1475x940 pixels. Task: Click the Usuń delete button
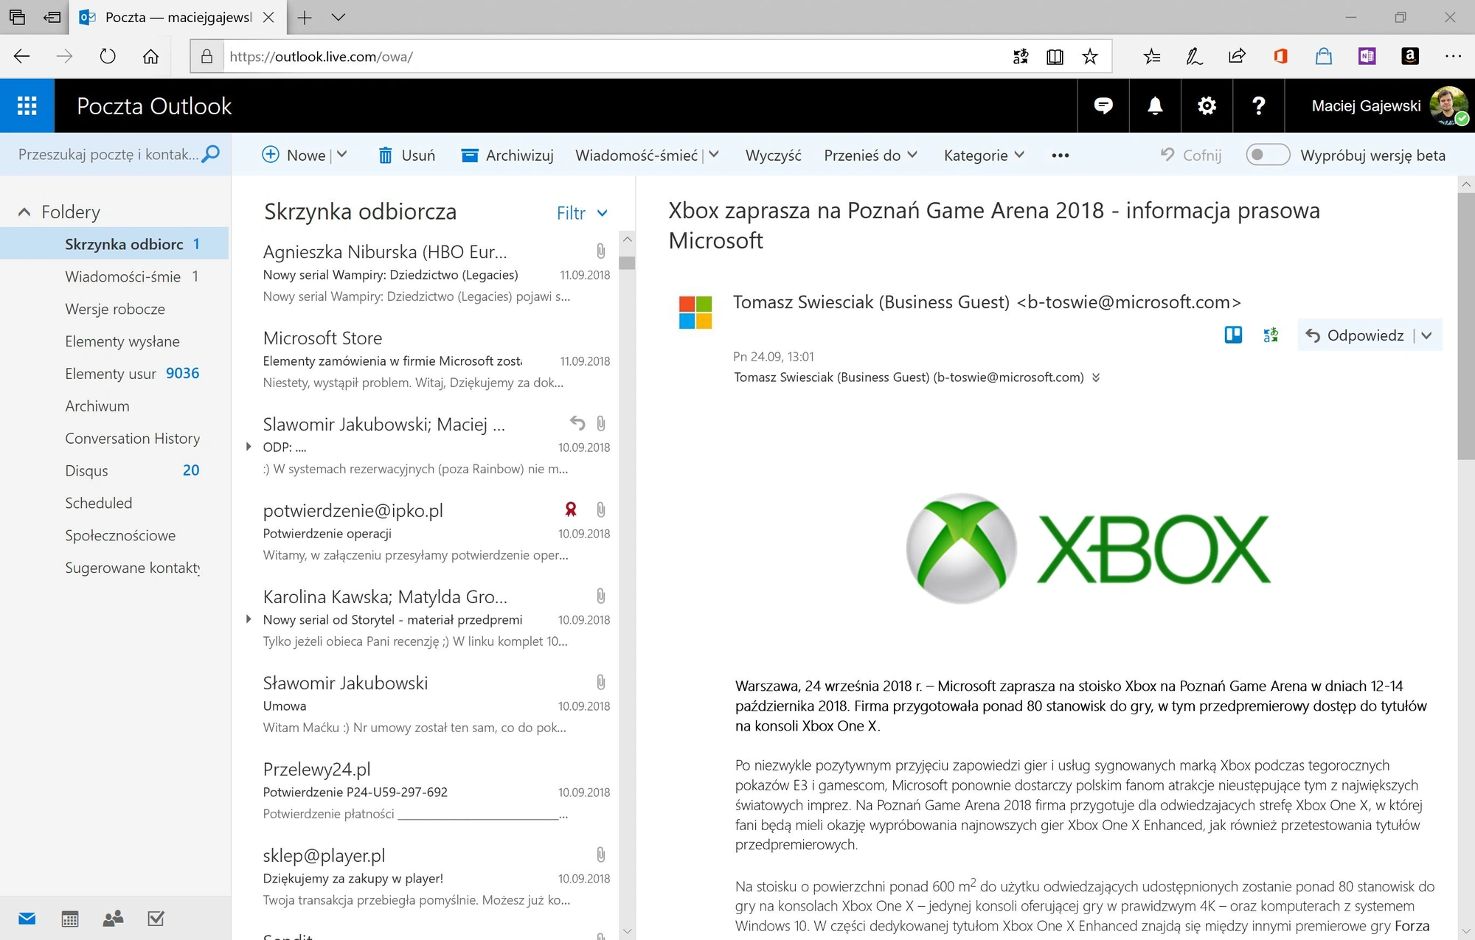point(406,155)
